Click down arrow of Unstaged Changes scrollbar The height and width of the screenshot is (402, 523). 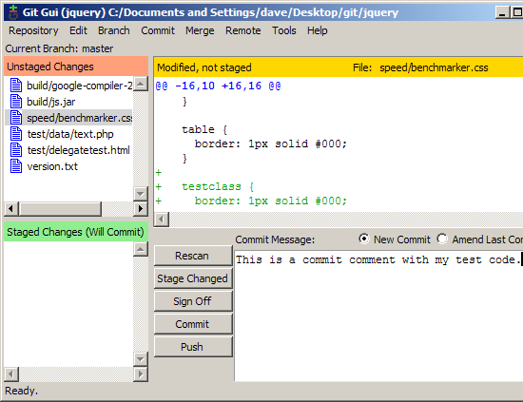[x=141, y=194]
